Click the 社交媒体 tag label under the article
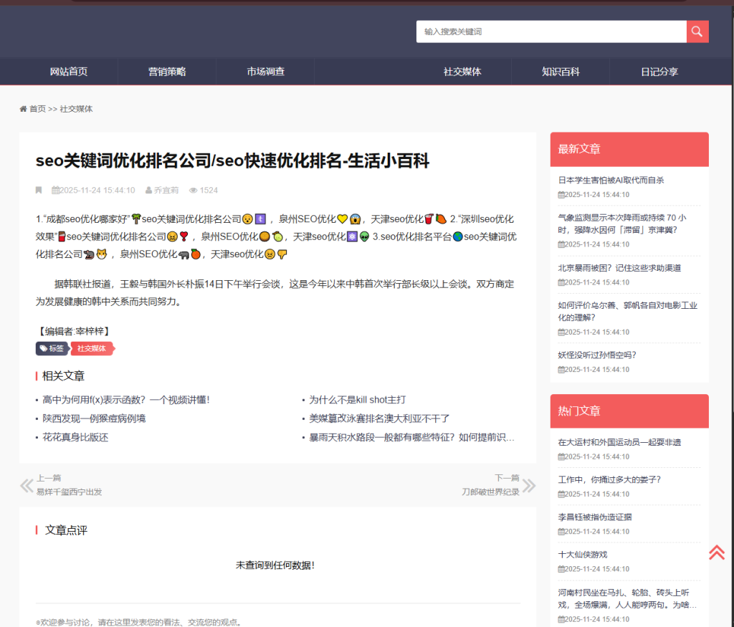734x627 pixels. pos(92,348)
